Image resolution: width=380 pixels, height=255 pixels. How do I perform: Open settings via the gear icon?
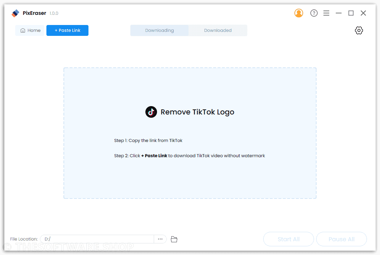point(359,30)
